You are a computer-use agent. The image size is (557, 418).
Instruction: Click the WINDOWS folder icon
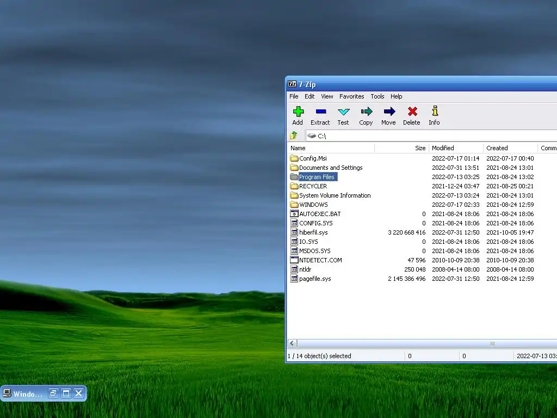[x=294, y=205]
